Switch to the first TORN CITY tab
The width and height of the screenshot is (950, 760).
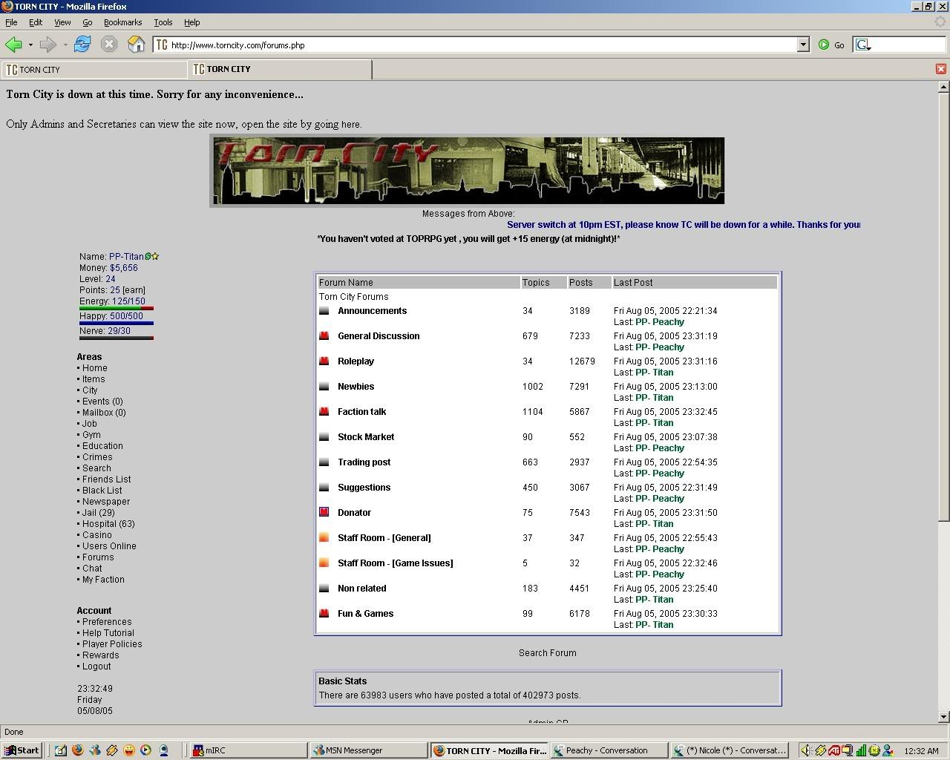click(x=94, y=70)
